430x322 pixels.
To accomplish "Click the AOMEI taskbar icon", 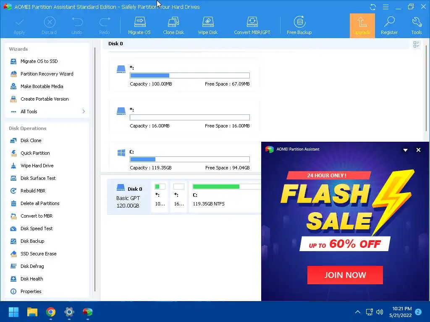I will click(88, 312).
